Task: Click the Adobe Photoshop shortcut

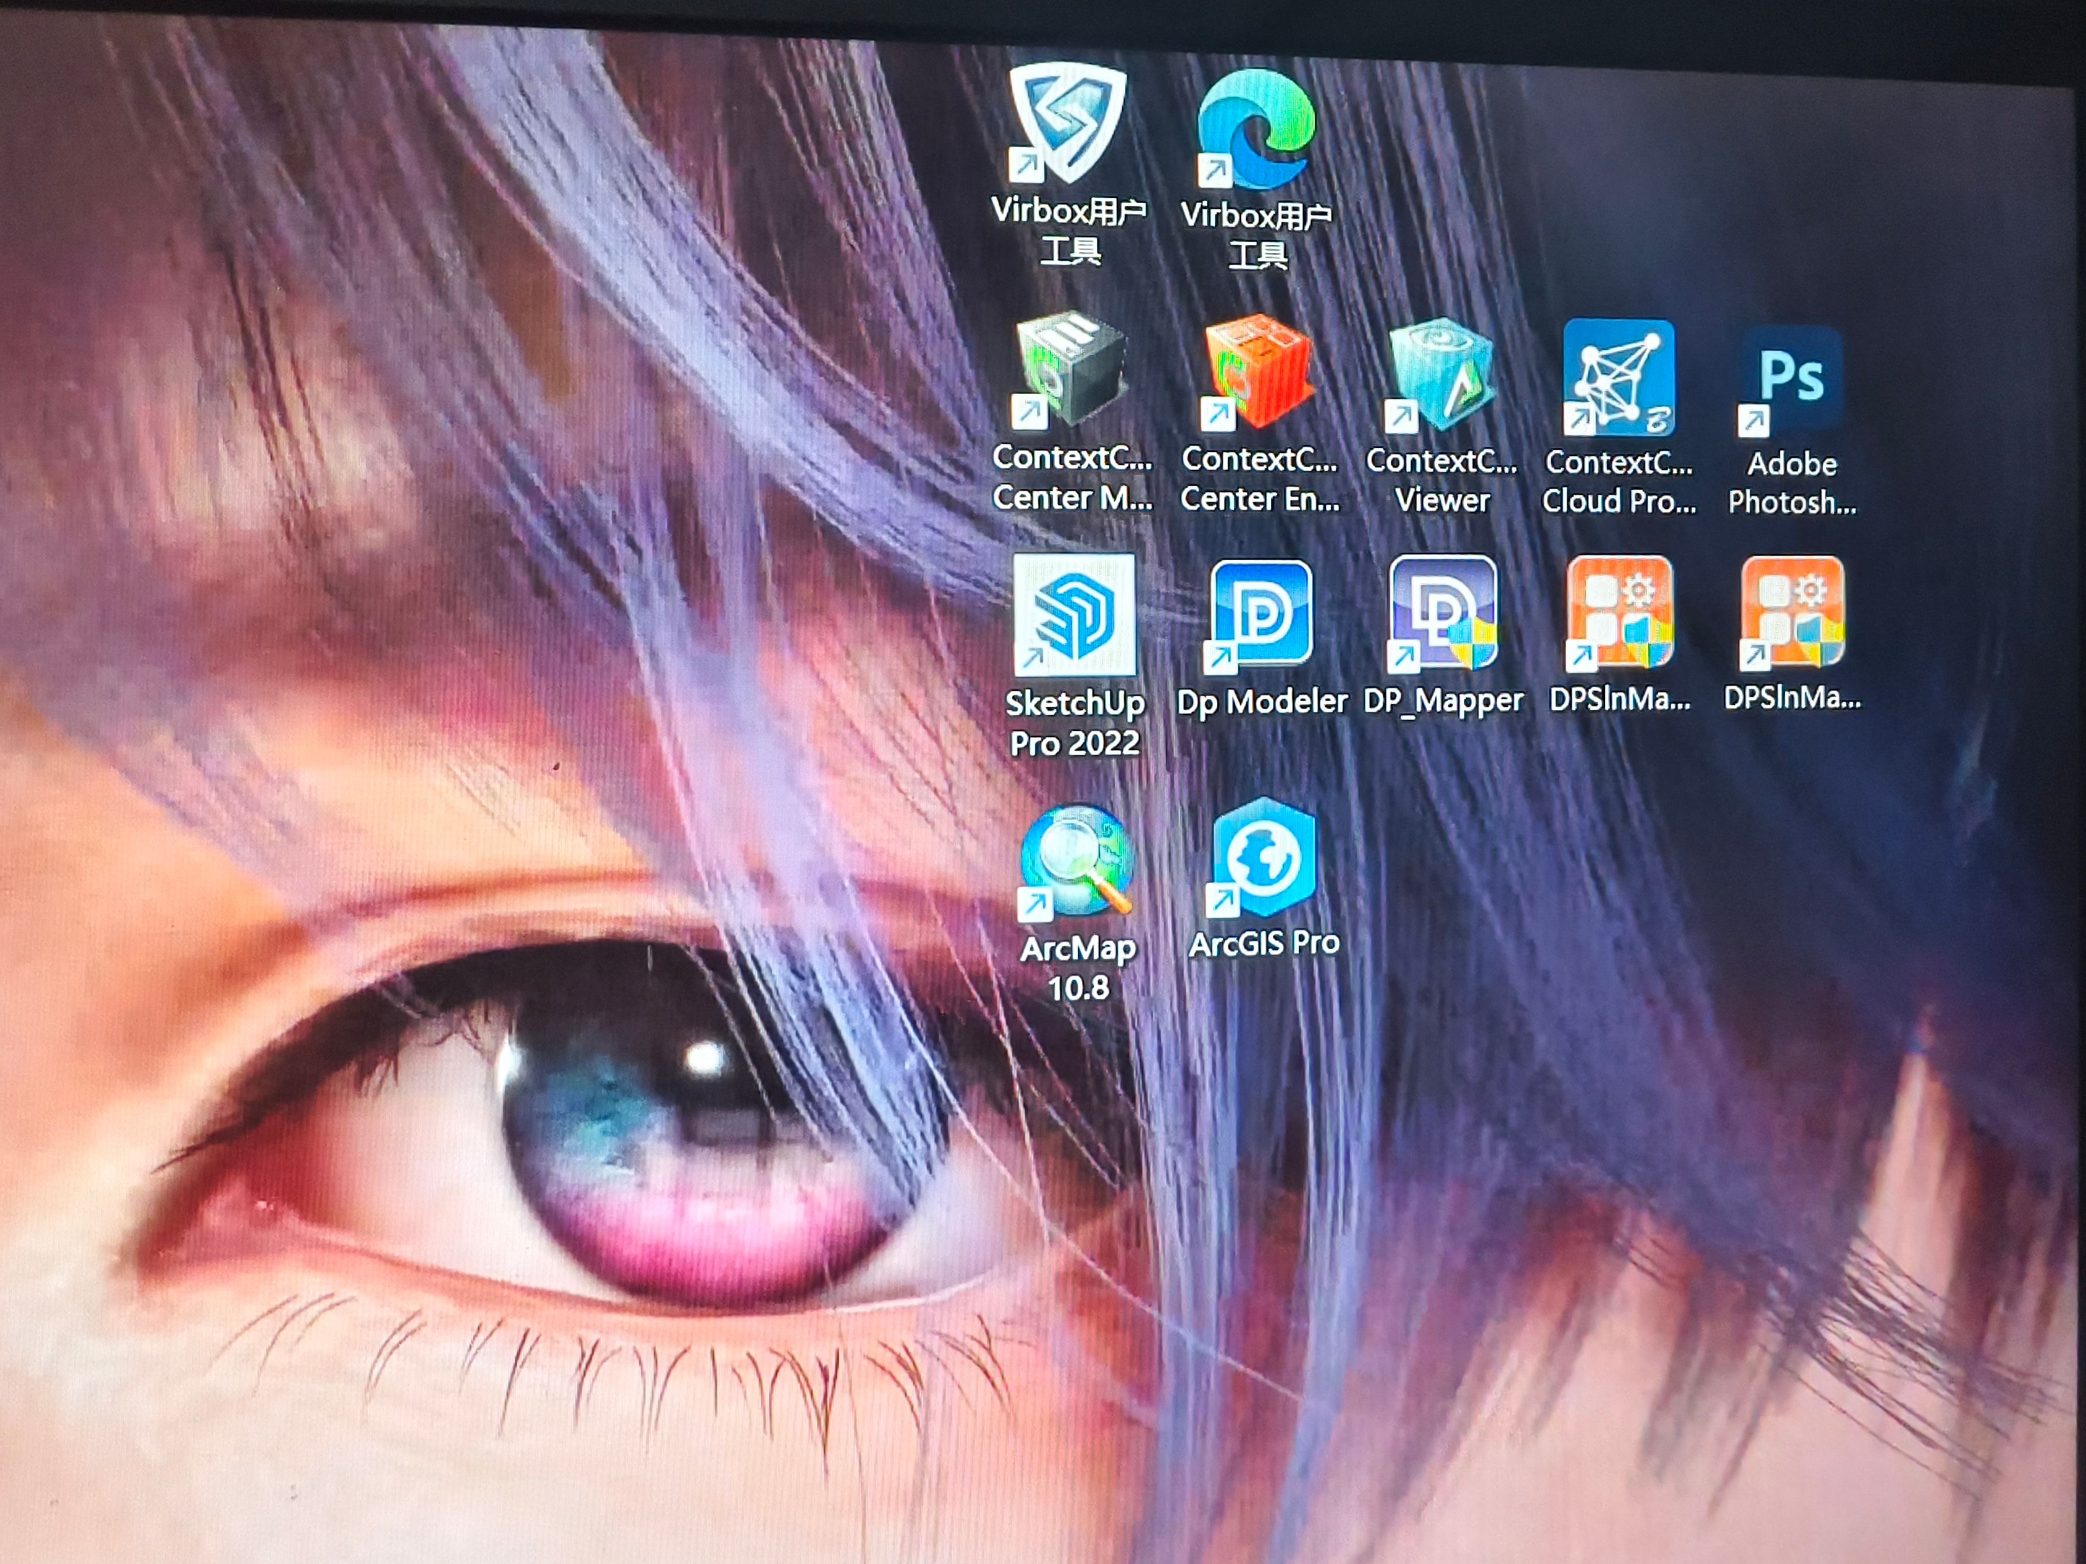Action: point(1790,381)
